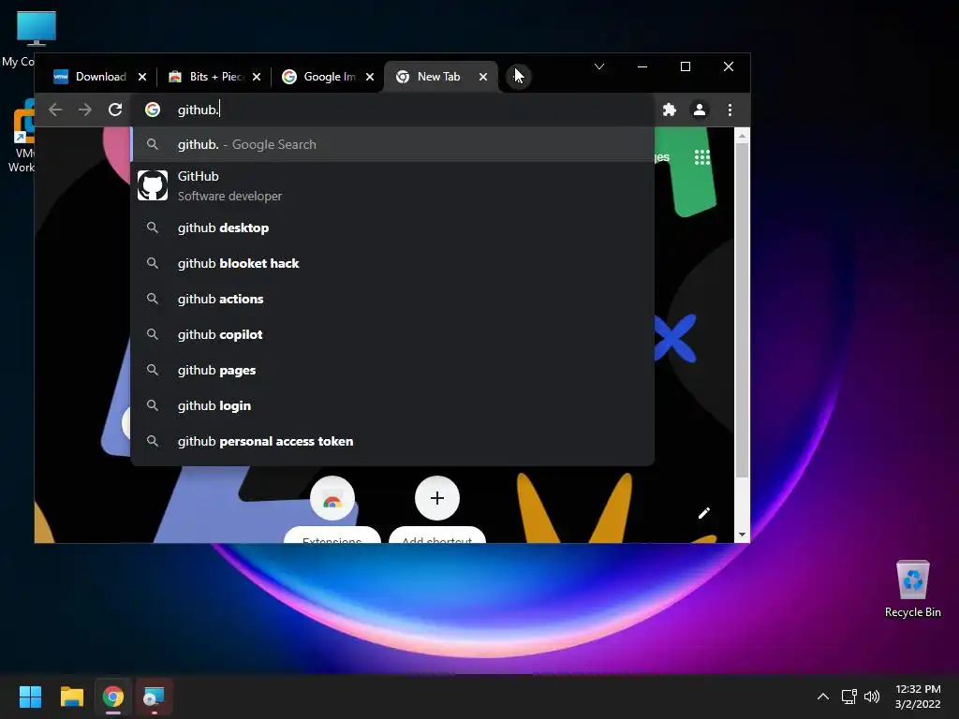The image size is (959, 719).
Task: Click the vertical scrollbar thumb
Action: pos(742,311)
